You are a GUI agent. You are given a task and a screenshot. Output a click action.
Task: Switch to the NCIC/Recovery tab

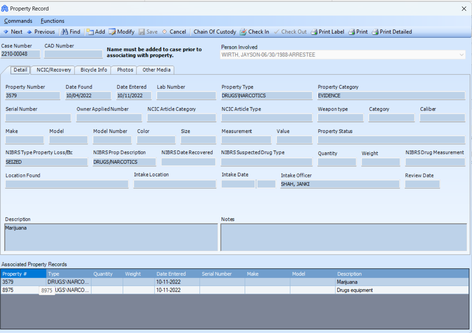52,70
